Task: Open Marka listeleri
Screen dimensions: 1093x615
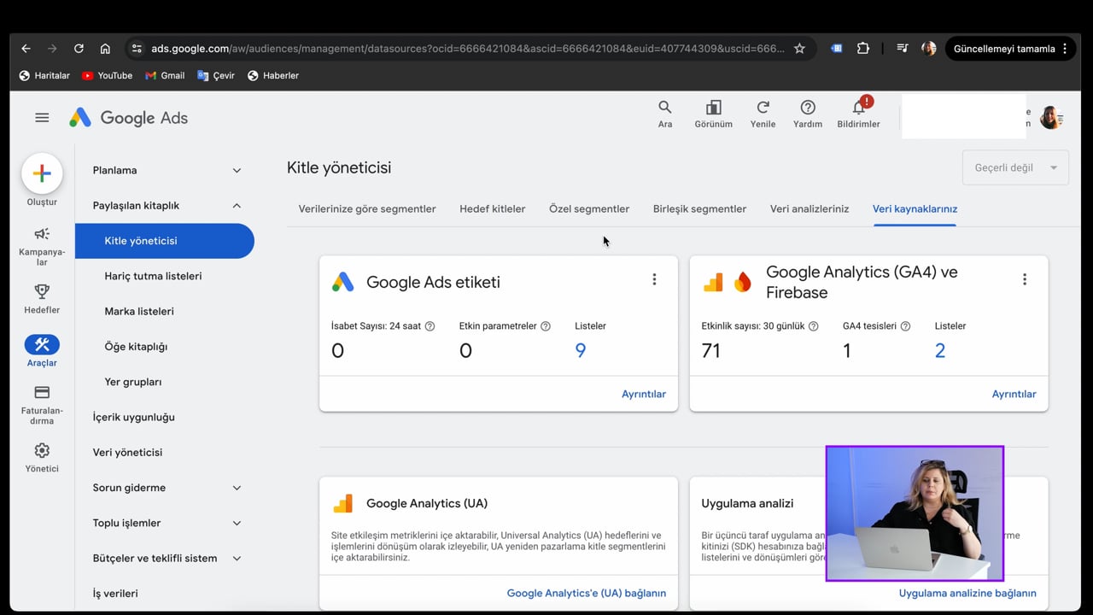Action: click(x=139, y=311)
